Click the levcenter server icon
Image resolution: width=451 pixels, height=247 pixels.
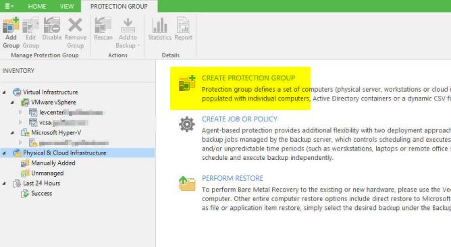point(33,113)
